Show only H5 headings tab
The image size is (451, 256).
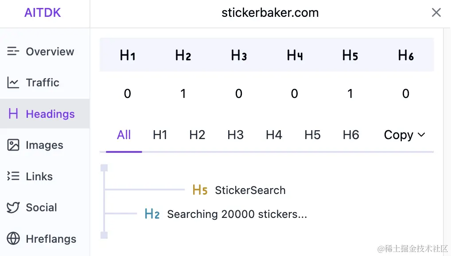tap(312, 135)
